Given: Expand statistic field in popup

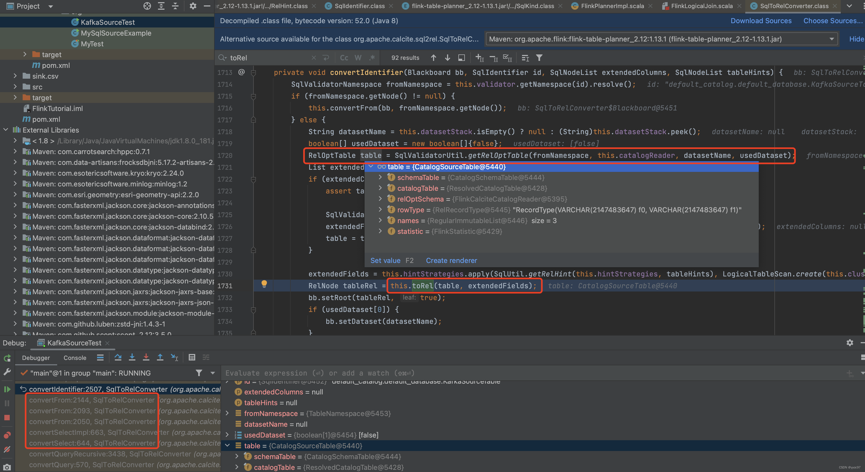Looking at the screenshot, I should (380, 231).
